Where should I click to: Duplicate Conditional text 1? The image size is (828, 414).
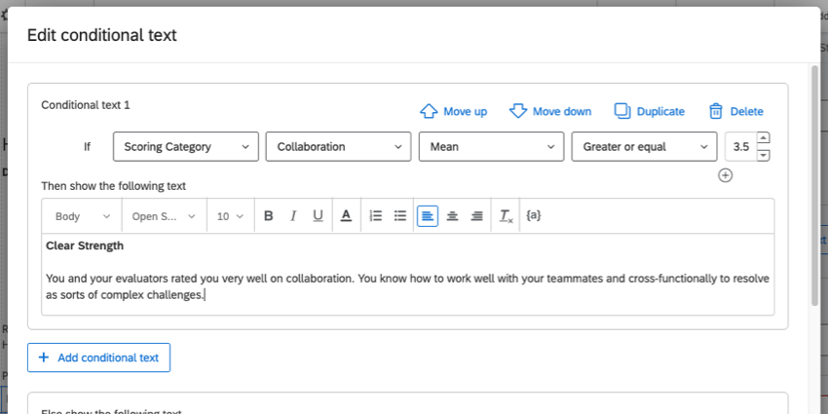click(649, 111)
